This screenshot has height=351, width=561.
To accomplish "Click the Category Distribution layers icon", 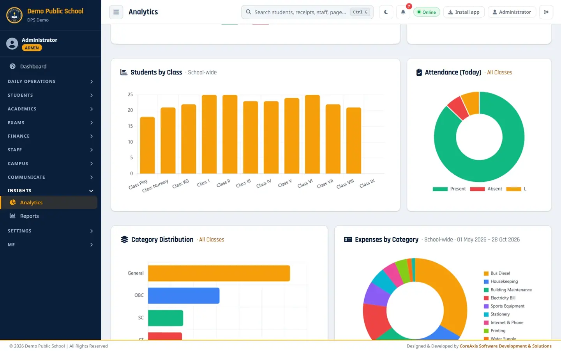I will [124, 239].
